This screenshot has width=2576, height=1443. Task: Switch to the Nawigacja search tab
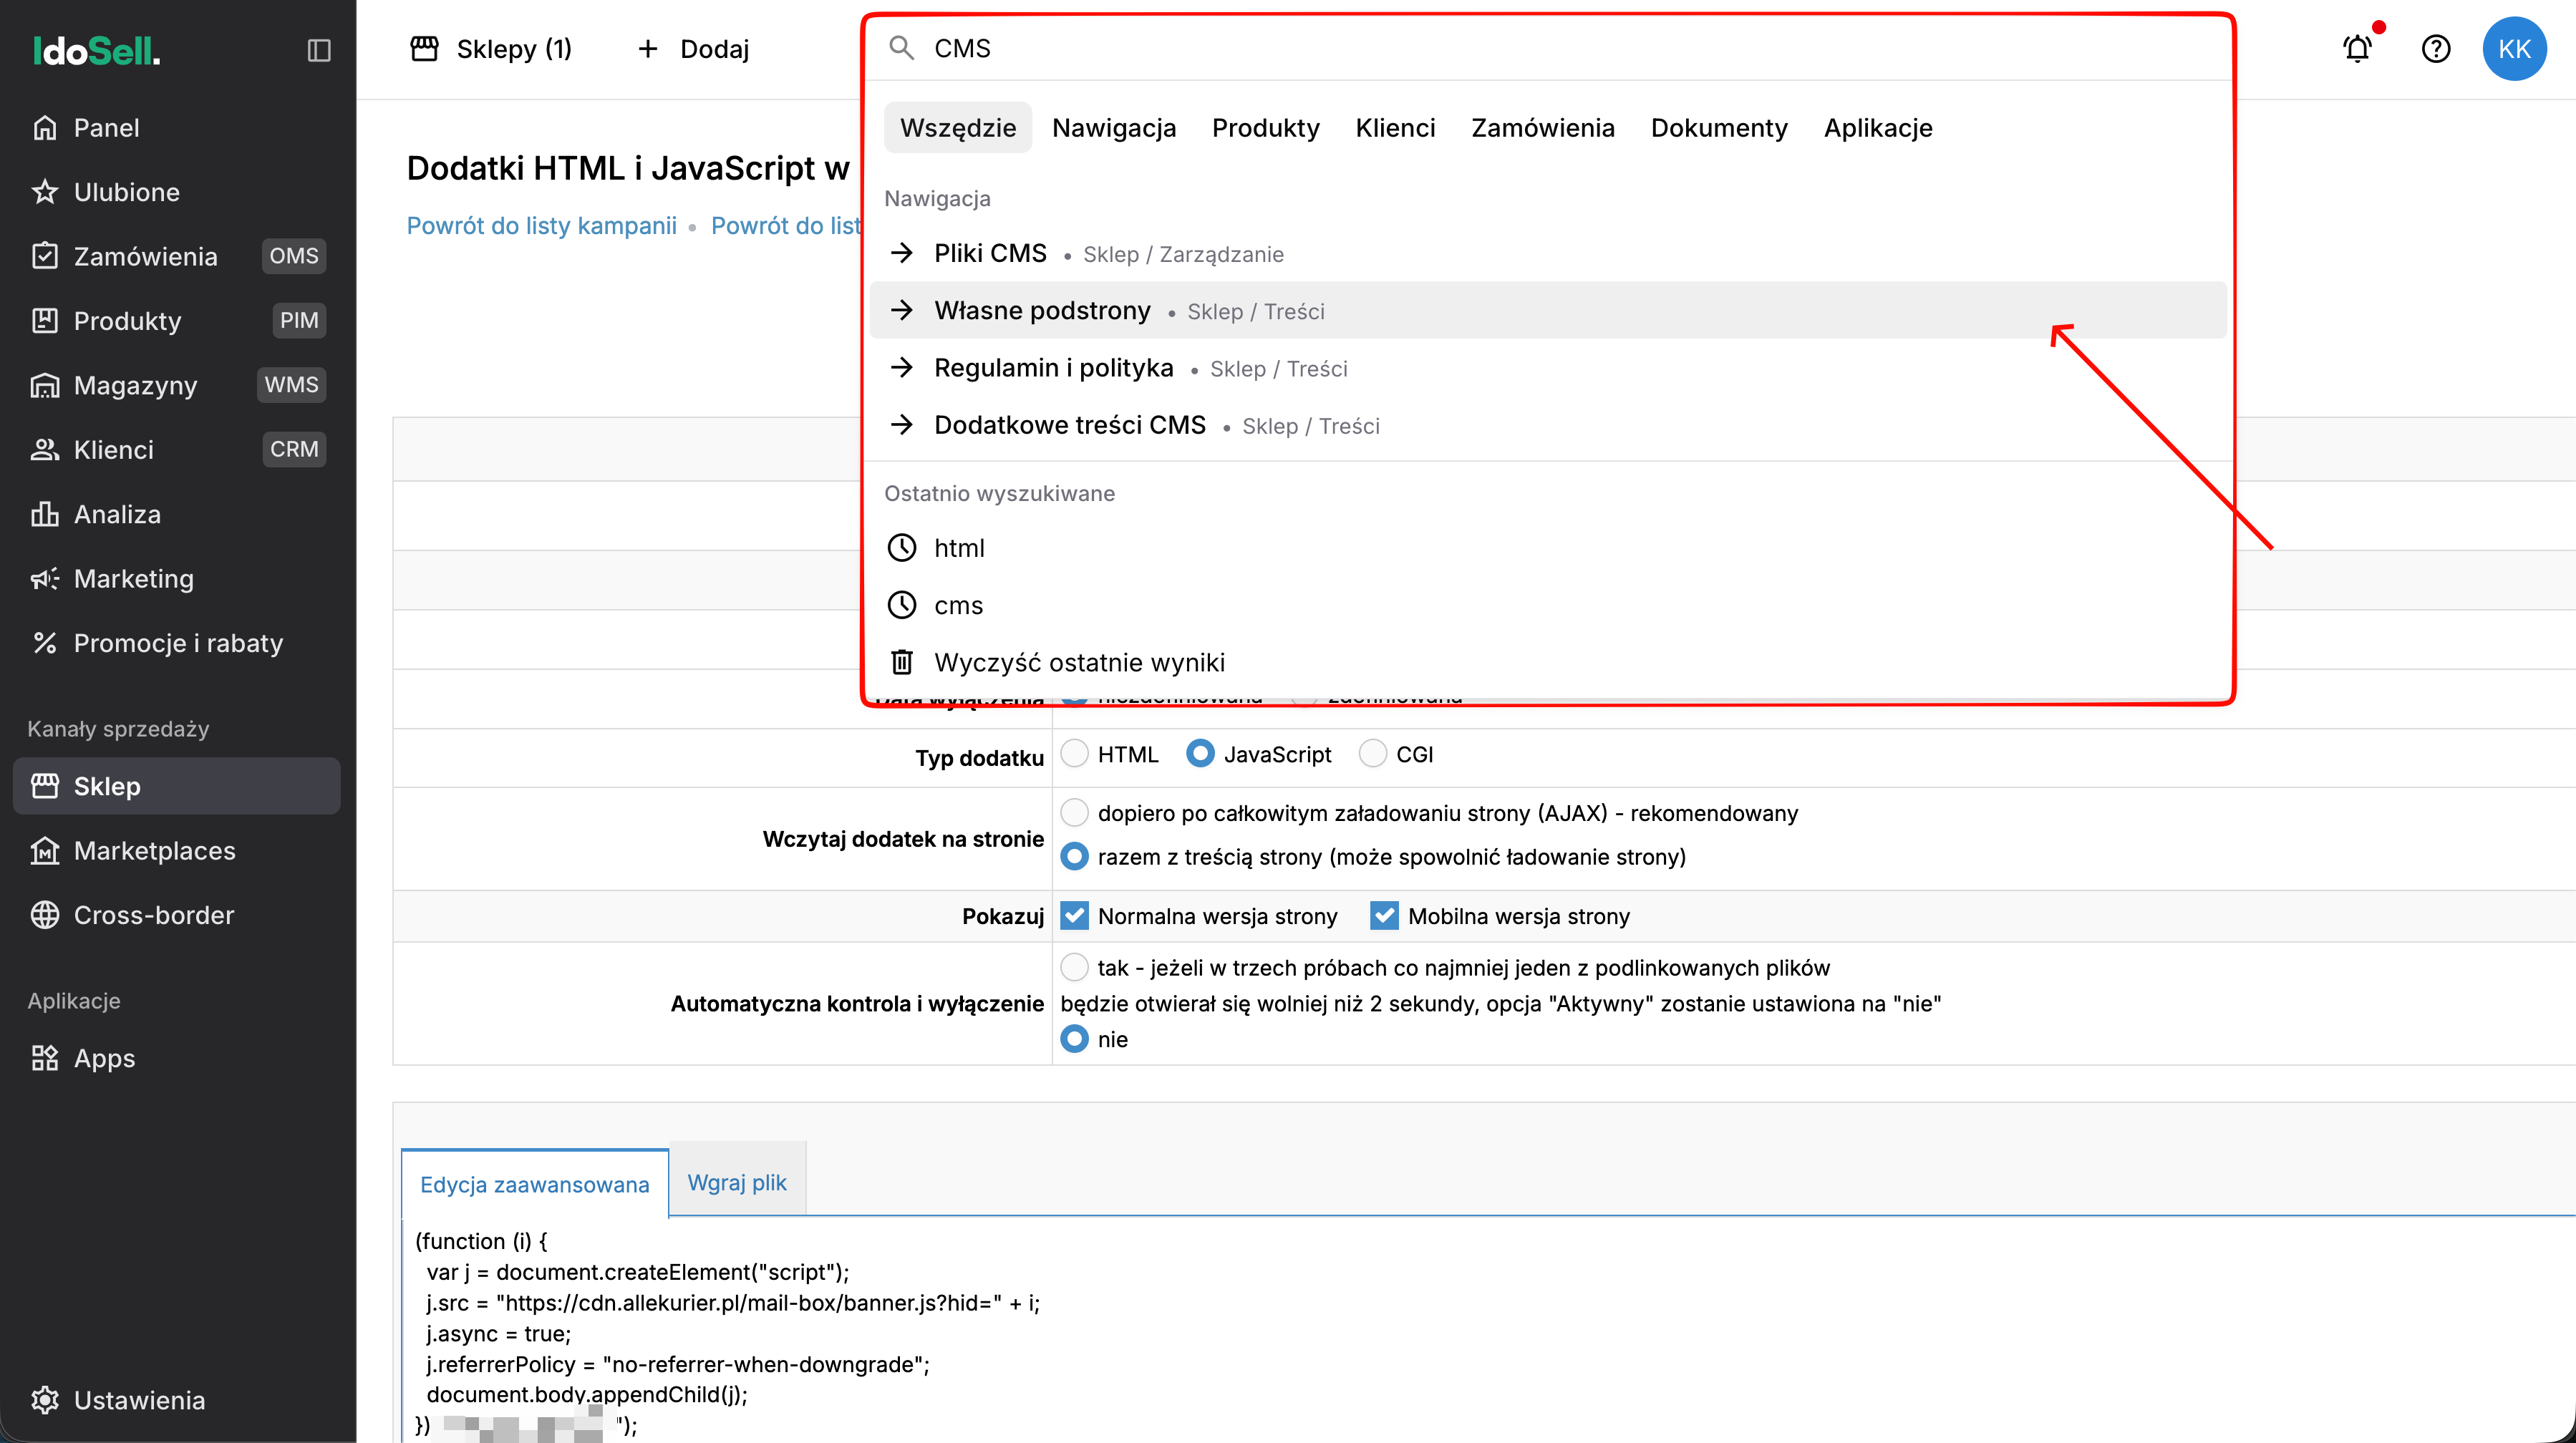(x=1114, y=128)
